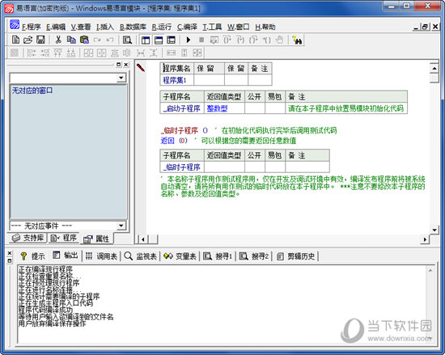Switch to the 搜寻2 tab
This screenshot has width=445, height=355.
pos(254,256)
